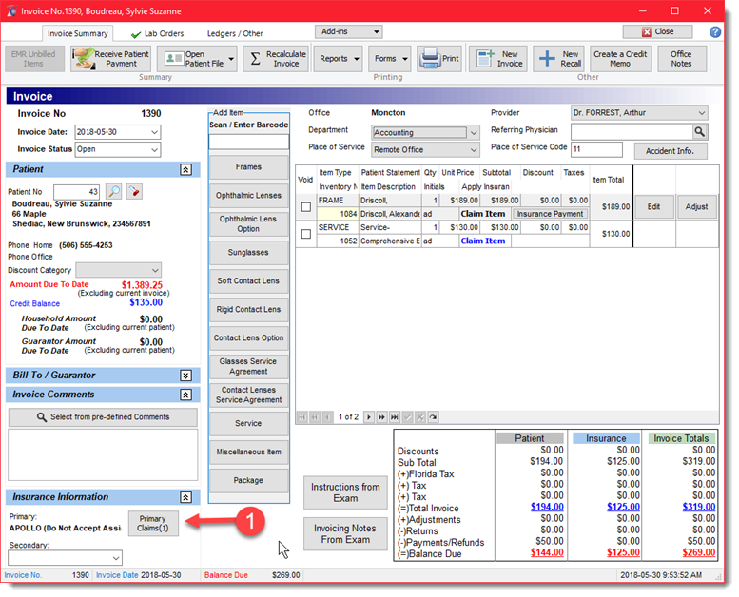This screenshot has height=597, width=739.
Task: Switch to the Ledgers / Other tab
Action: pos(234,34)
